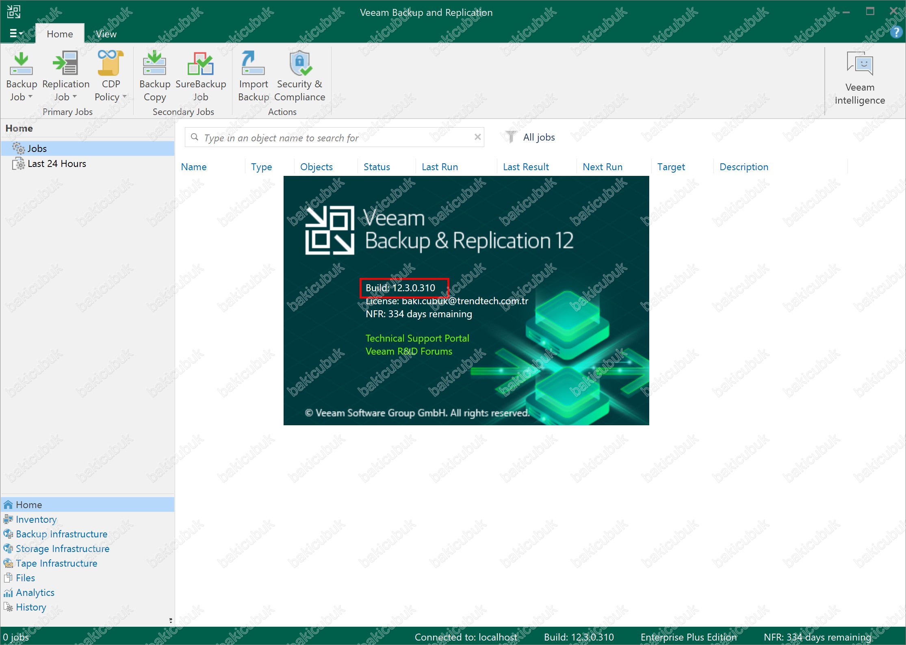This screenshot has height=645, width=906.
Task: Click 'Enterprise Plus Edition' in status bar
Action: click(x=689, y=637)
